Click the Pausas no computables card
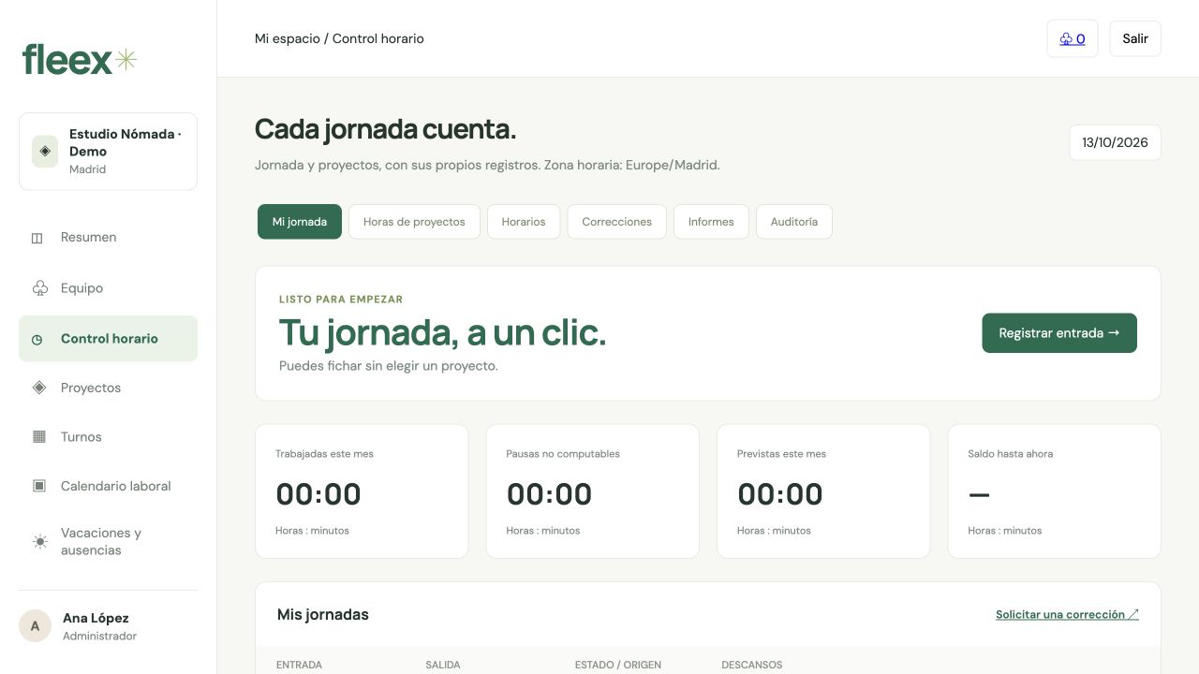Screen dimensions: 1199x674 (592, 491)
